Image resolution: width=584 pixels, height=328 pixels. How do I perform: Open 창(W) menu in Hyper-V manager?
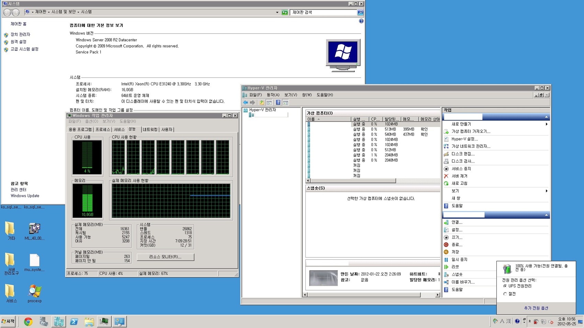(x=307, y=95)
